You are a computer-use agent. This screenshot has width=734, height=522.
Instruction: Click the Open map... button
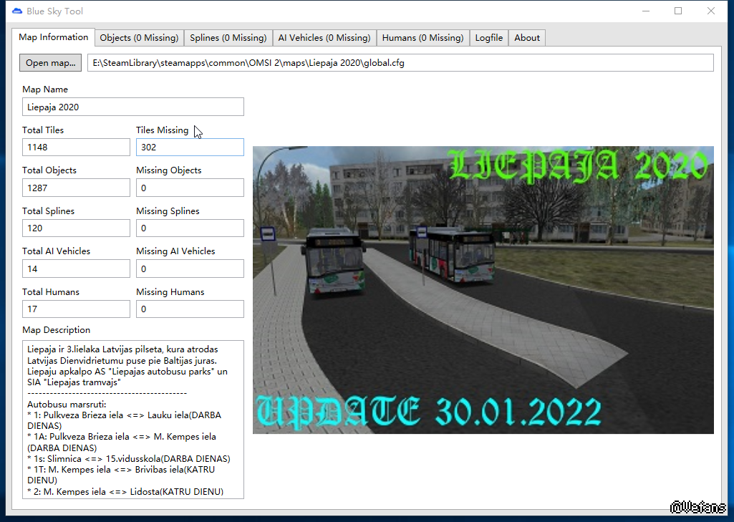(x=50, y=63)
